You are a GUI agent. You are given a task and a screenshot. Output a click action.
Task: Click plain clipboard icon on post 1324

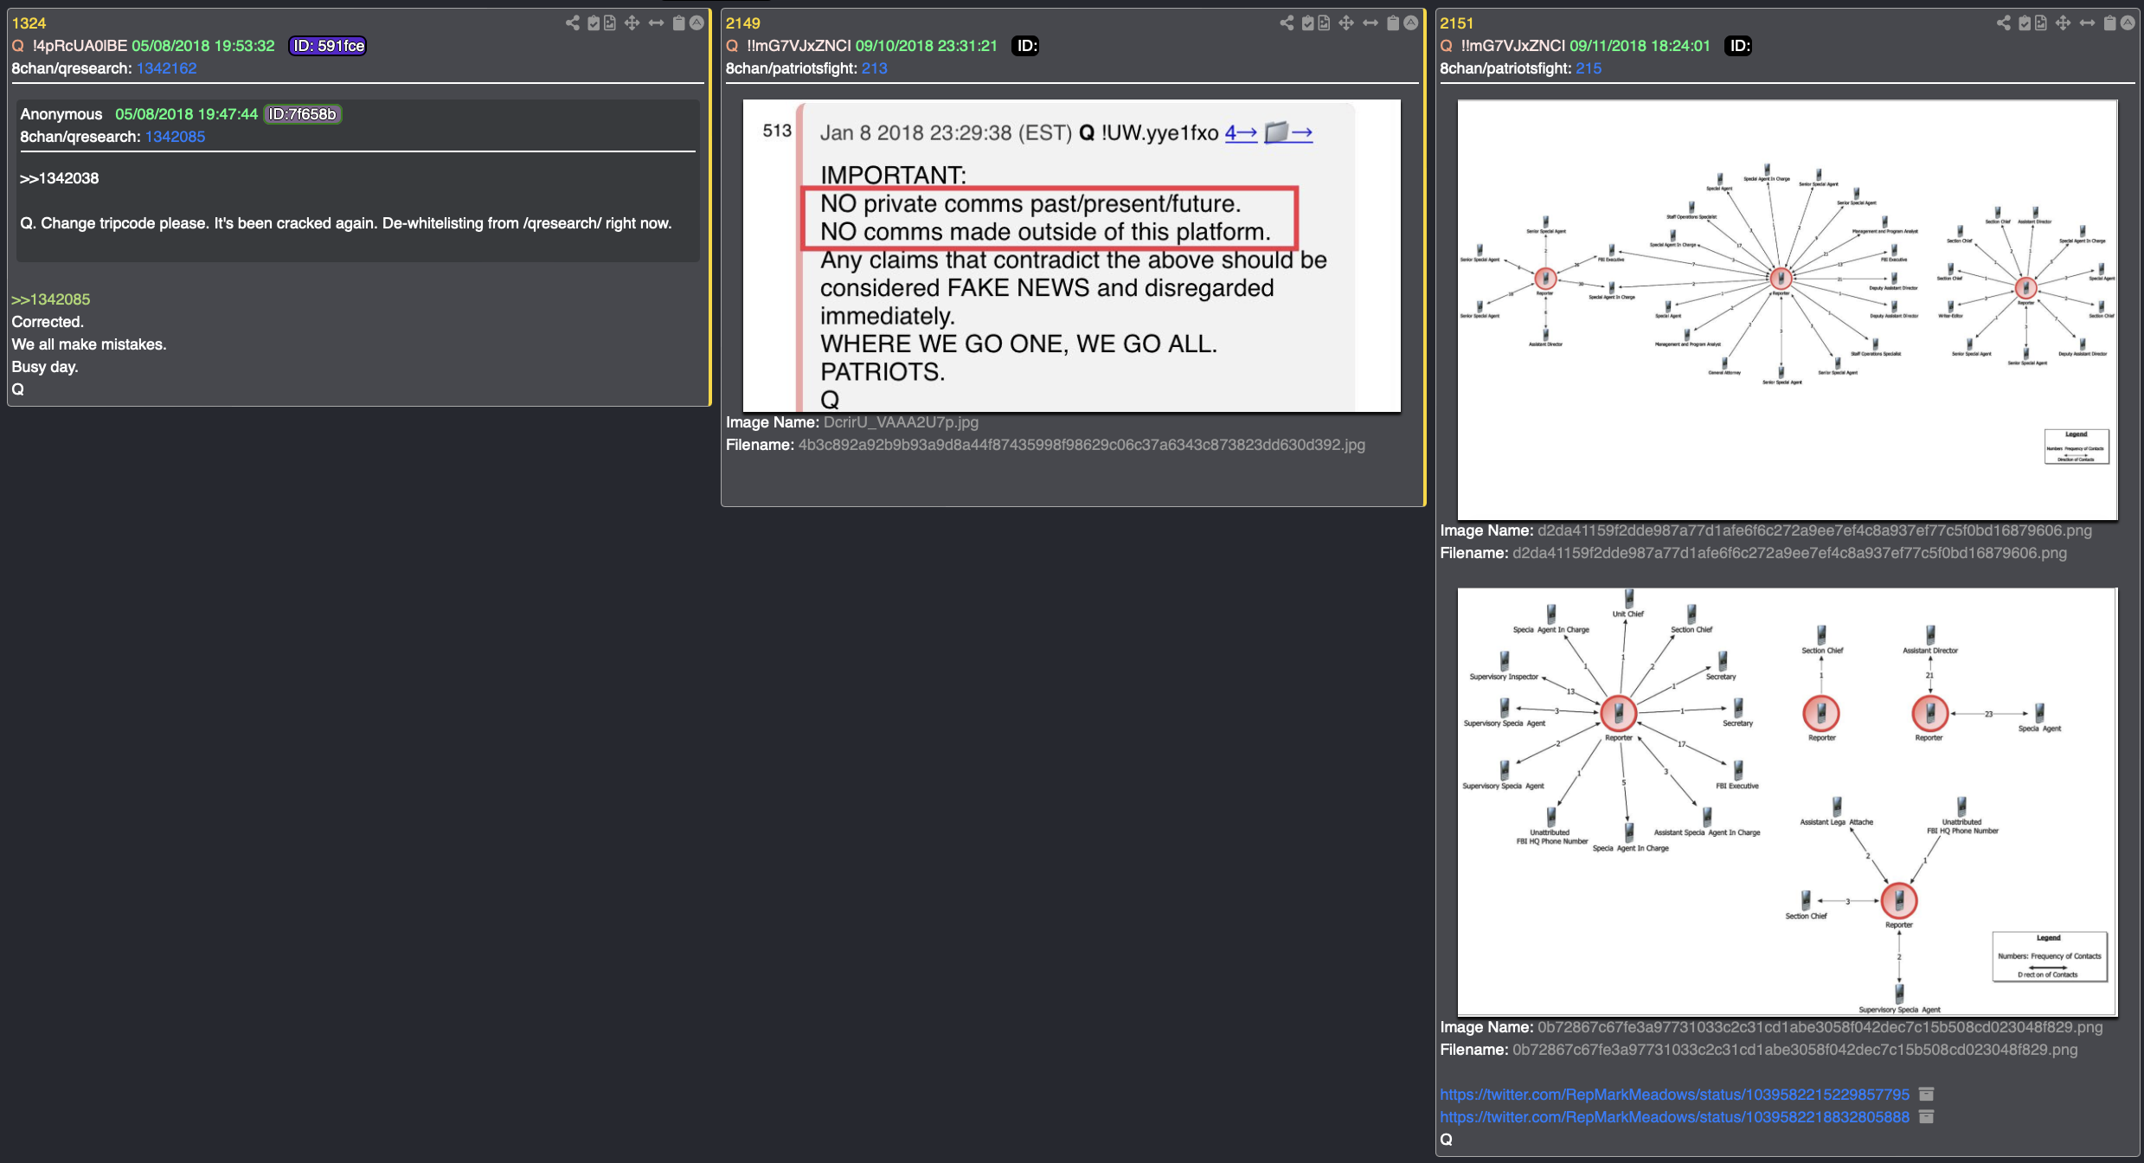click(x=679, y=23)
